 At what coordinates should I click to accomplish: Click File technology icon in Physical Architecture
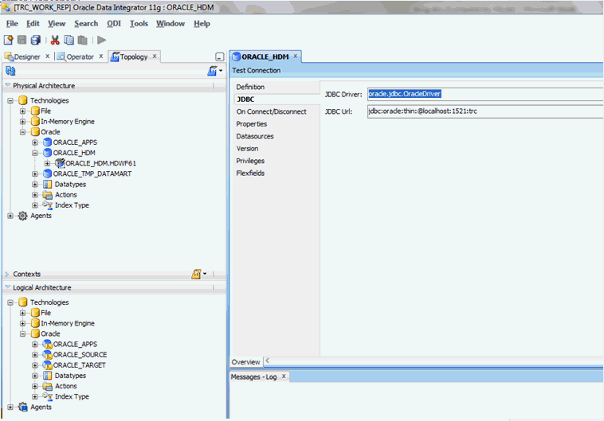35,111
